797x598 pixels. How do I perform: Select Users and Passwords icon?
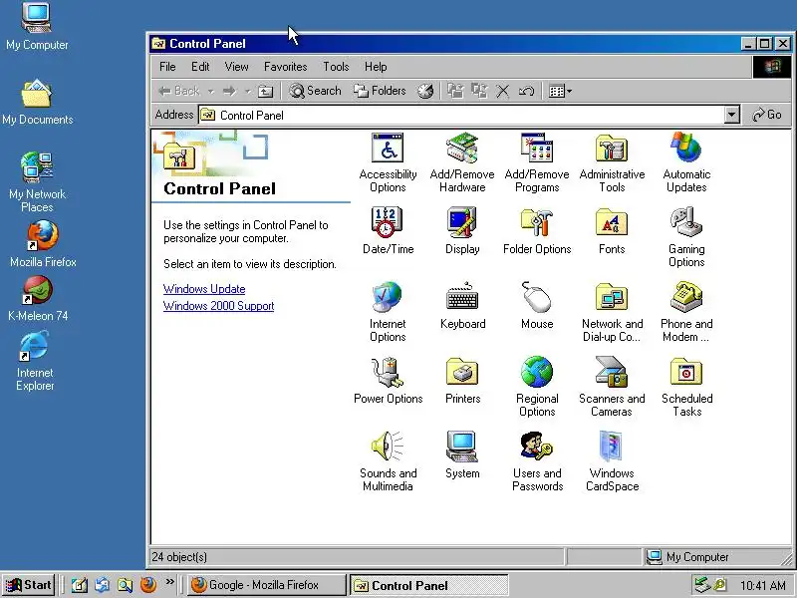537,461
